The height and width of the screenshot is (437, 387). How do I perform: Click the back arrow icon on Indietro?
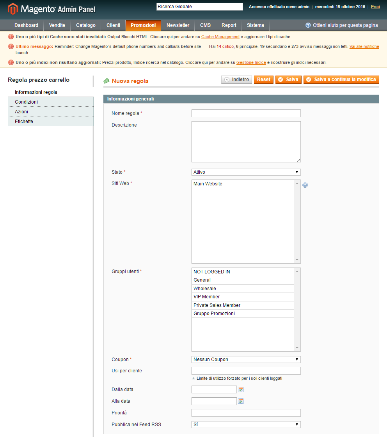tap(227, 79)
